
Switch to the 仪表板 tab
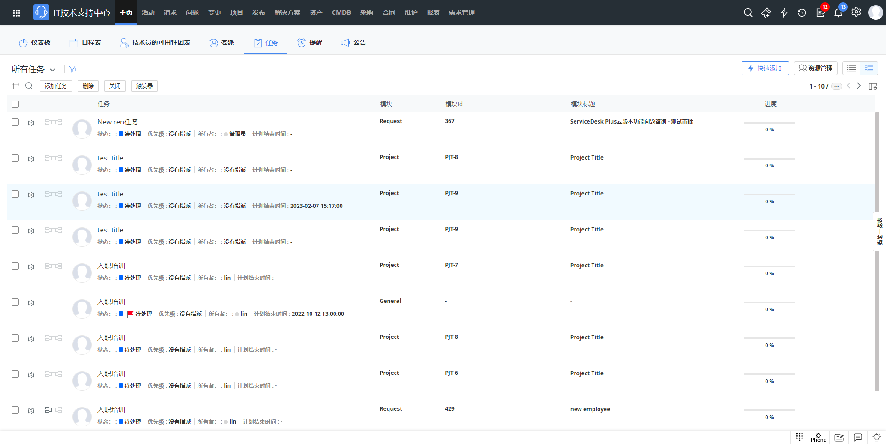pyautogui.click(x=35, y=43)
